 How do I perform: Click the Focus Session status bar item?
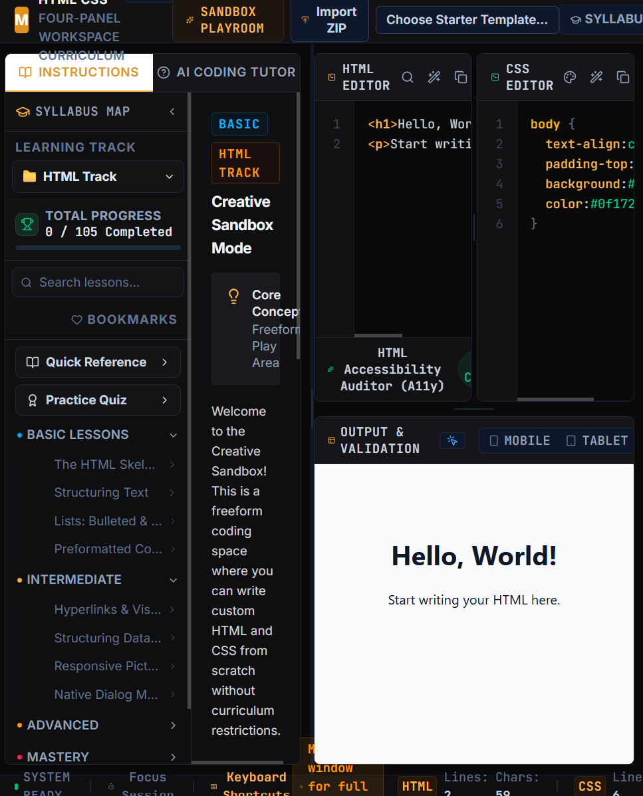(x=141, y=785)
